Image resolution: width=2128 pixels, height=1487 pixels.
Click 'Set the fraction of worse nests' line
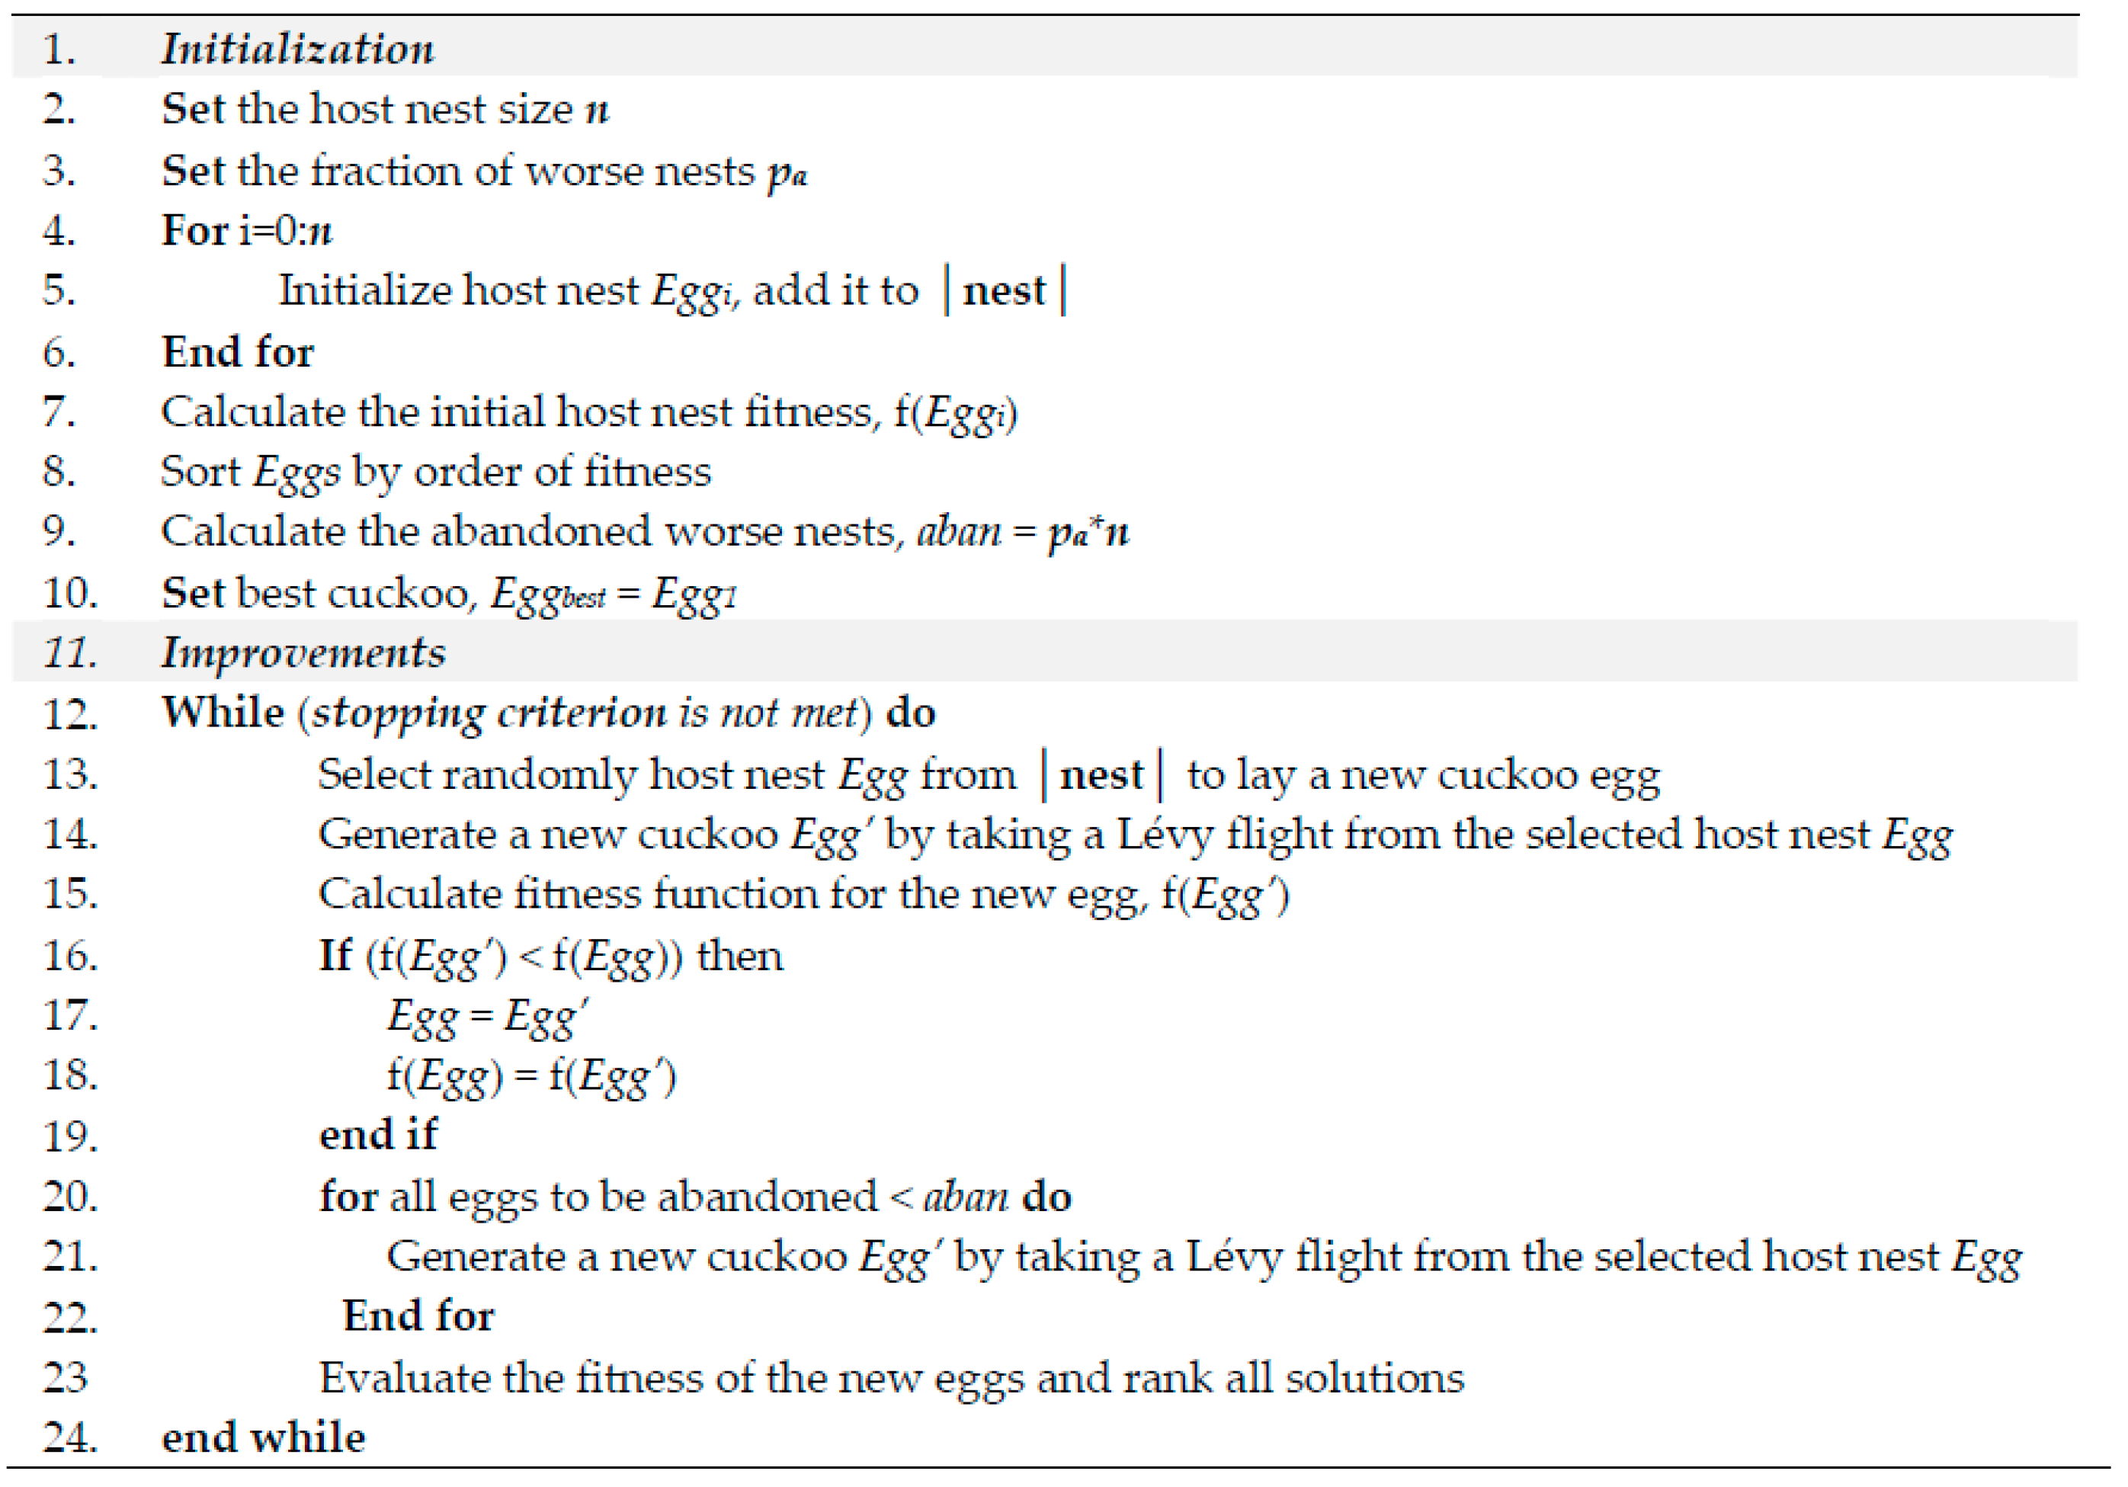[483, 171]
